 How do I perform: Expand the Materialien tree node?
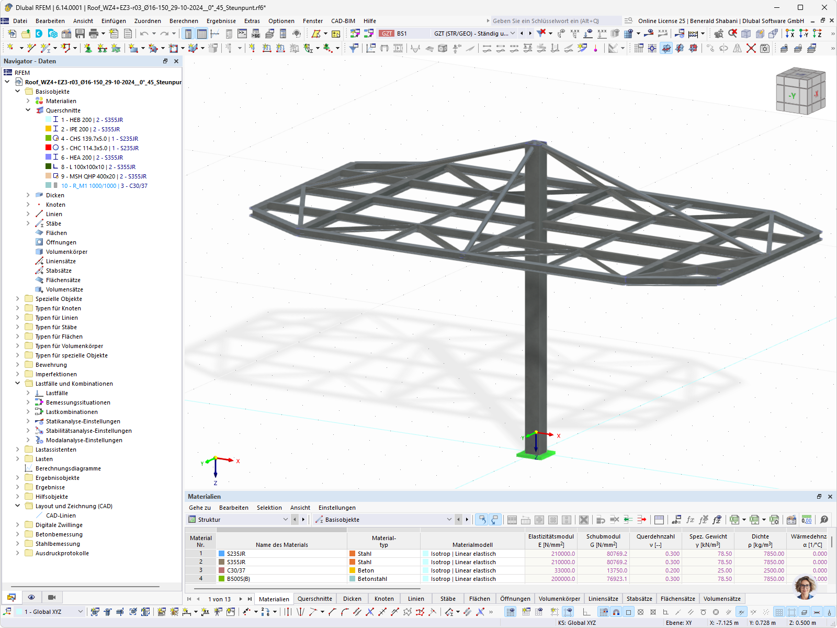pos(28,101)
